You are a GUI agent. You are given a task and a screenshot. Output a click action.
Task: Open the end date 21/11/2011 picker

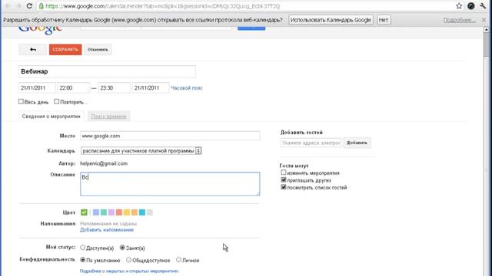point(151,88)
